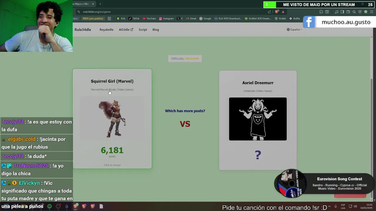The image size is (376, 211).
Task: Open the YouTube bookmark
Action: (x=149, y=18)
